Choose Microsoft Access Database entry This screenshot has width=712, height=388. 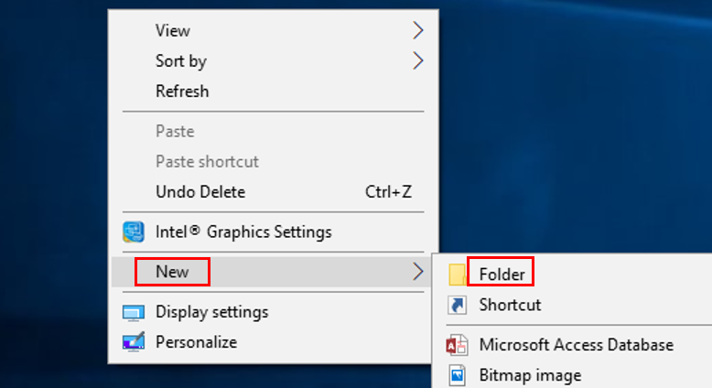tap(574, 345)
